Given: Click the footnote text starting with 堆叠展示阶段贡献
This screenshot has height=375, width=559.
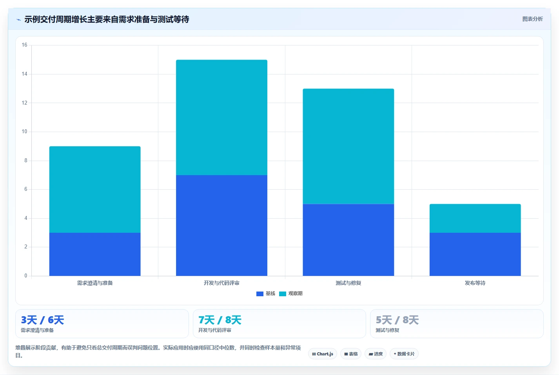Looking at the screenshot, I should point(158,351).
